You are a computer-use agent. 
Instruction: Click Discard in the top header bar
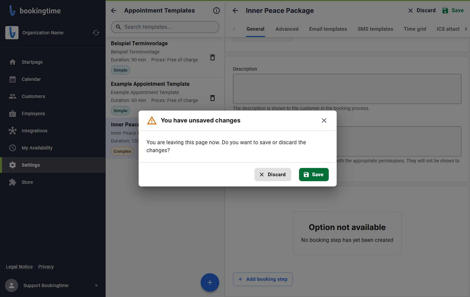pos(421,11)
